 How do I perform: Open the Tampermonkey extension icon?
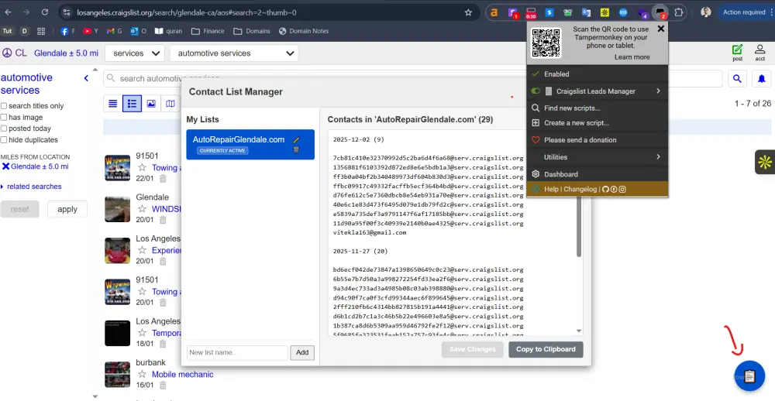point(660,12)
